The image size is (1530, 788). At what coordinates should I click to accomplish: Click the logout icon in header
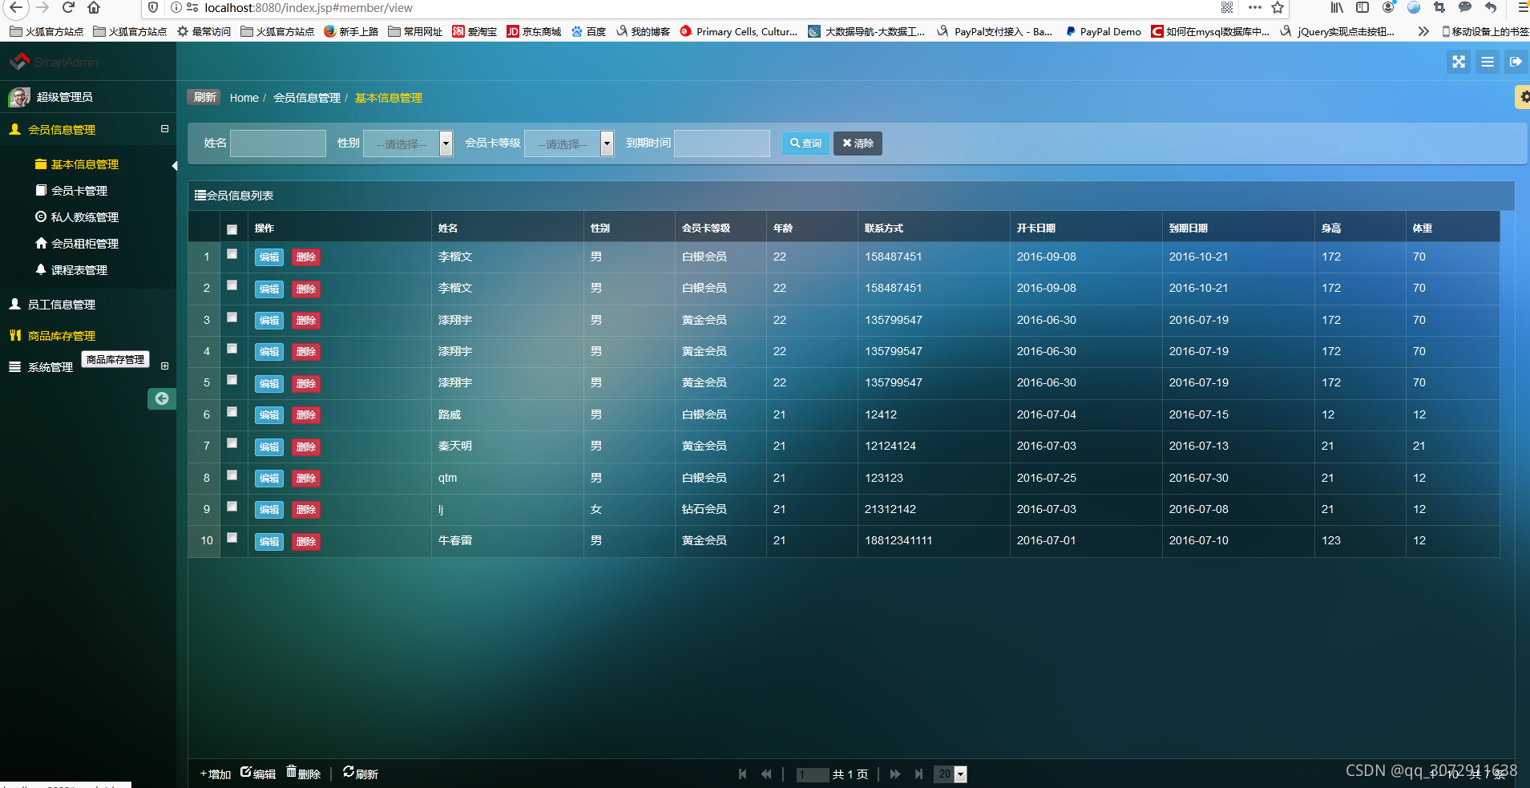click(x=1516, y=62)
